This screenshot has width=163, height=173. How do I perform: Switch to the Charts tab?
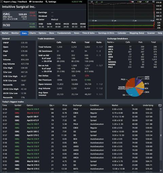pos(33,33)
